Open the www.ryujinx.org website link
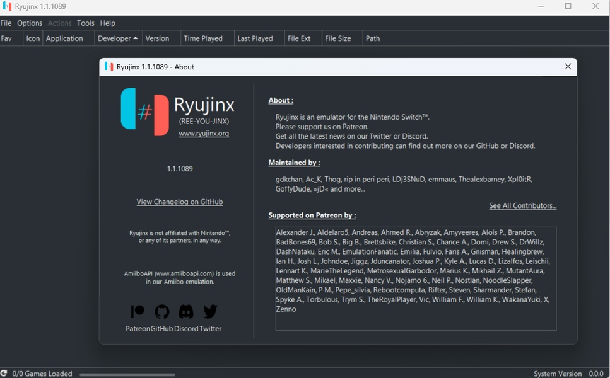 [204, 134]
